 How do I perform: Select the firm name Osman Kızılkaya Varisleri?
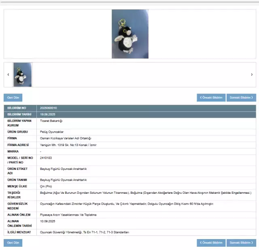click(x=66, y=138)
